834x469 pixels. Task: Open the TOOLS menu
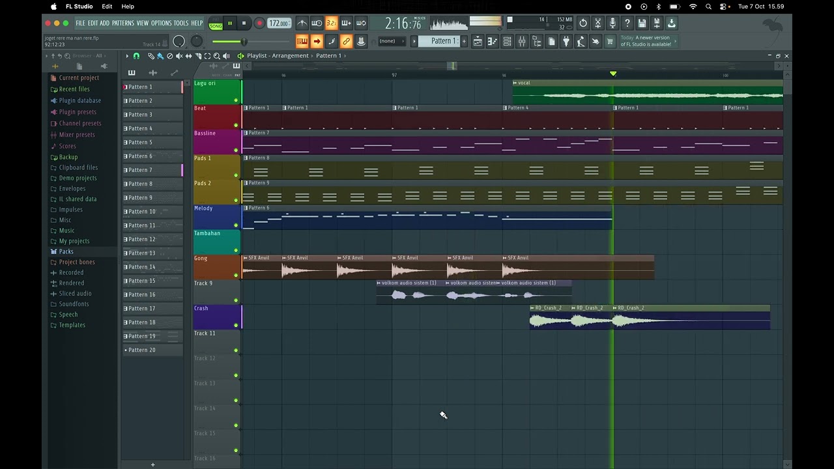click(180, 23)
